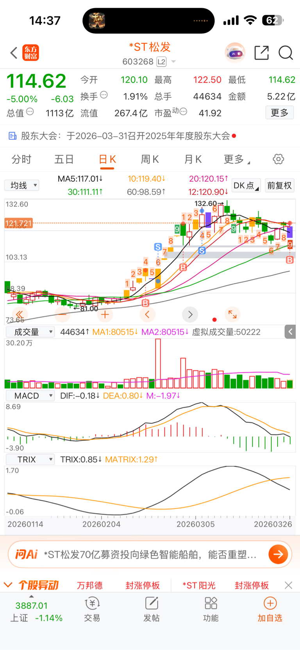Open TRIX indicator dropdown
The height and width of the screenshot is (650, 300).
click(x=30, y=459)
